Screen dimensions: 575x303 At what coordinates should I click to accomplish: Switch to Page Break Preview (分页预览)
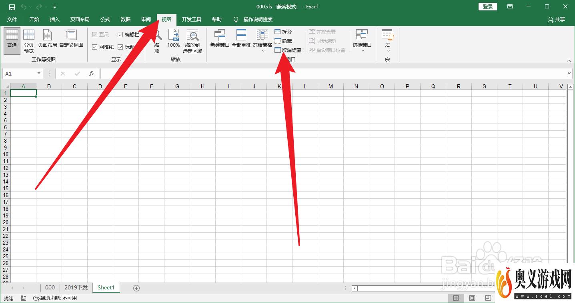[x=29, y=41]
